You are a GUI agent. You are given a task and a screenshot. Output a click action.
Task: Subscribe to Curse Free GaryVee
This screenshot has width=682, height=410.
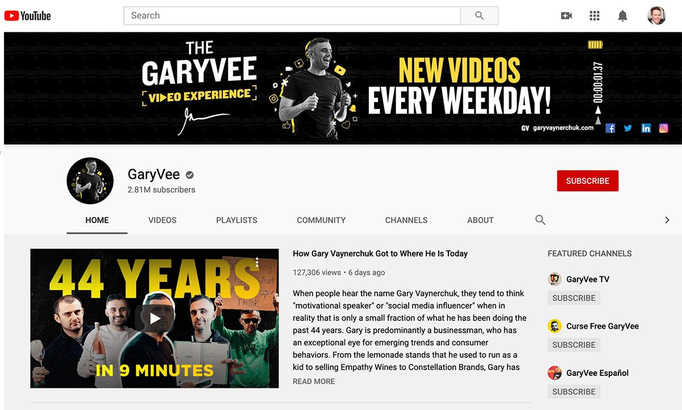[x=574, y=345]
